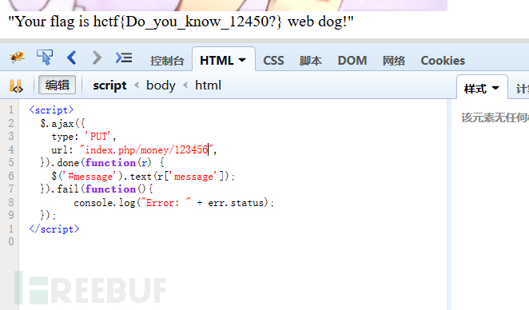The width and height of the screenshot is (529, 310).
Task: Click the console.log Error line
Action: (174, 203)
